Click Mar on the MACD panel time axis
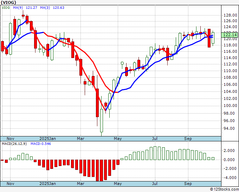239x192 pixels. (80, 184)
